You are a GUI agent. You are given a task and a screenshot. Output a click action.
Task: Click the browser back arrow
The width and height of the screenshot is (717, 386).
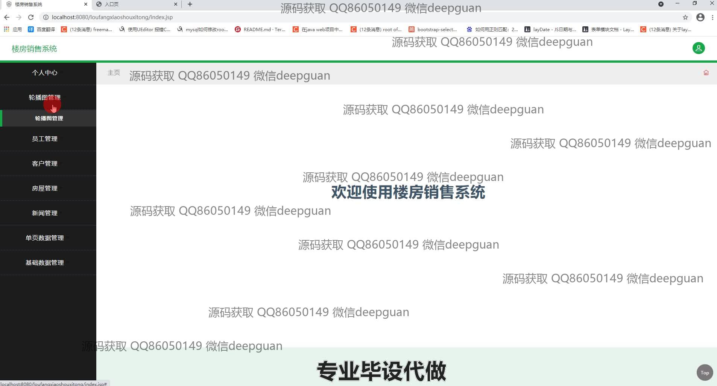point(7,17)
